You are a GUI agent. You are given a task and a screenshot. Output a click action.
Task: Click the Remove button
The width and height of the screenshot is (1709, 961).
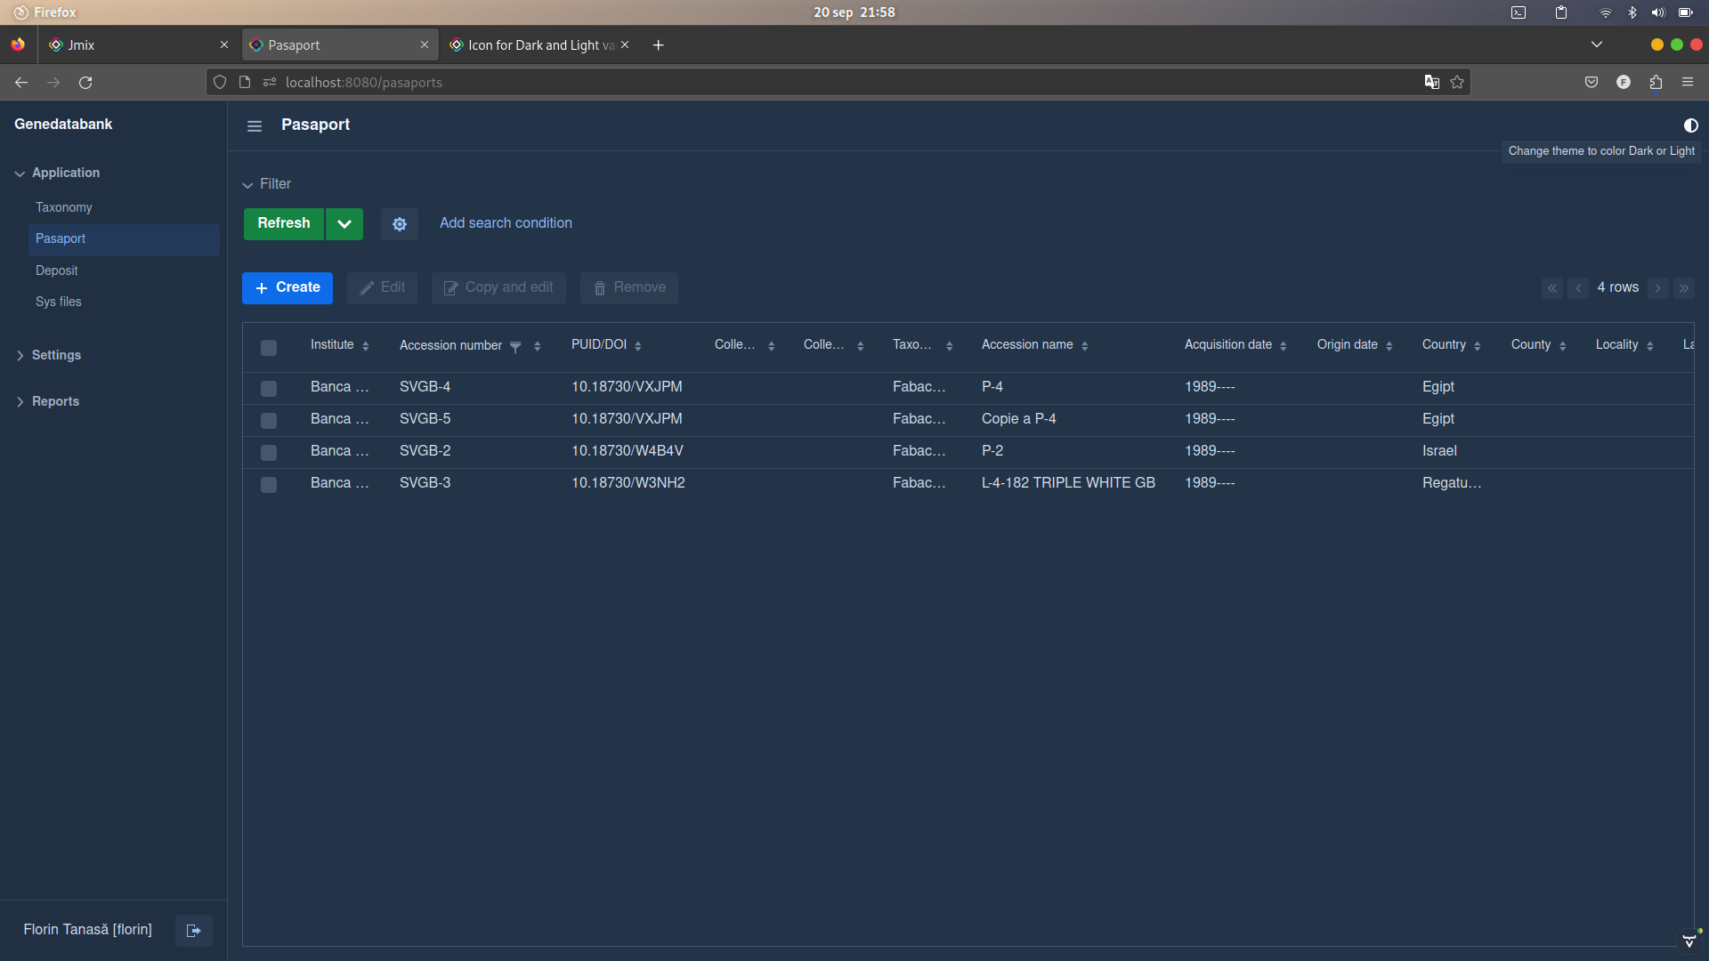[629, 288]
